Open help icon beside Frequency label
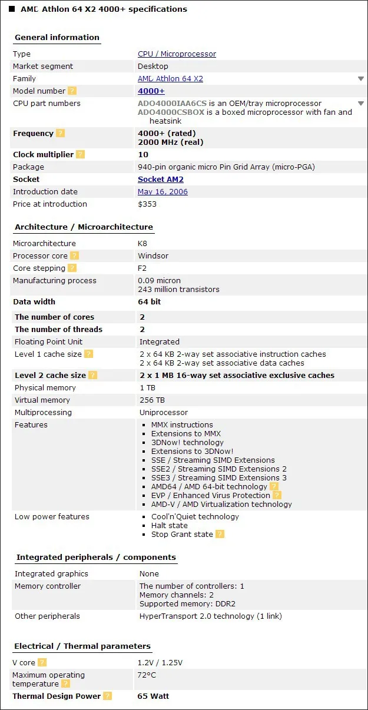This screenshot has width=368, height=710. pos(60,133)
